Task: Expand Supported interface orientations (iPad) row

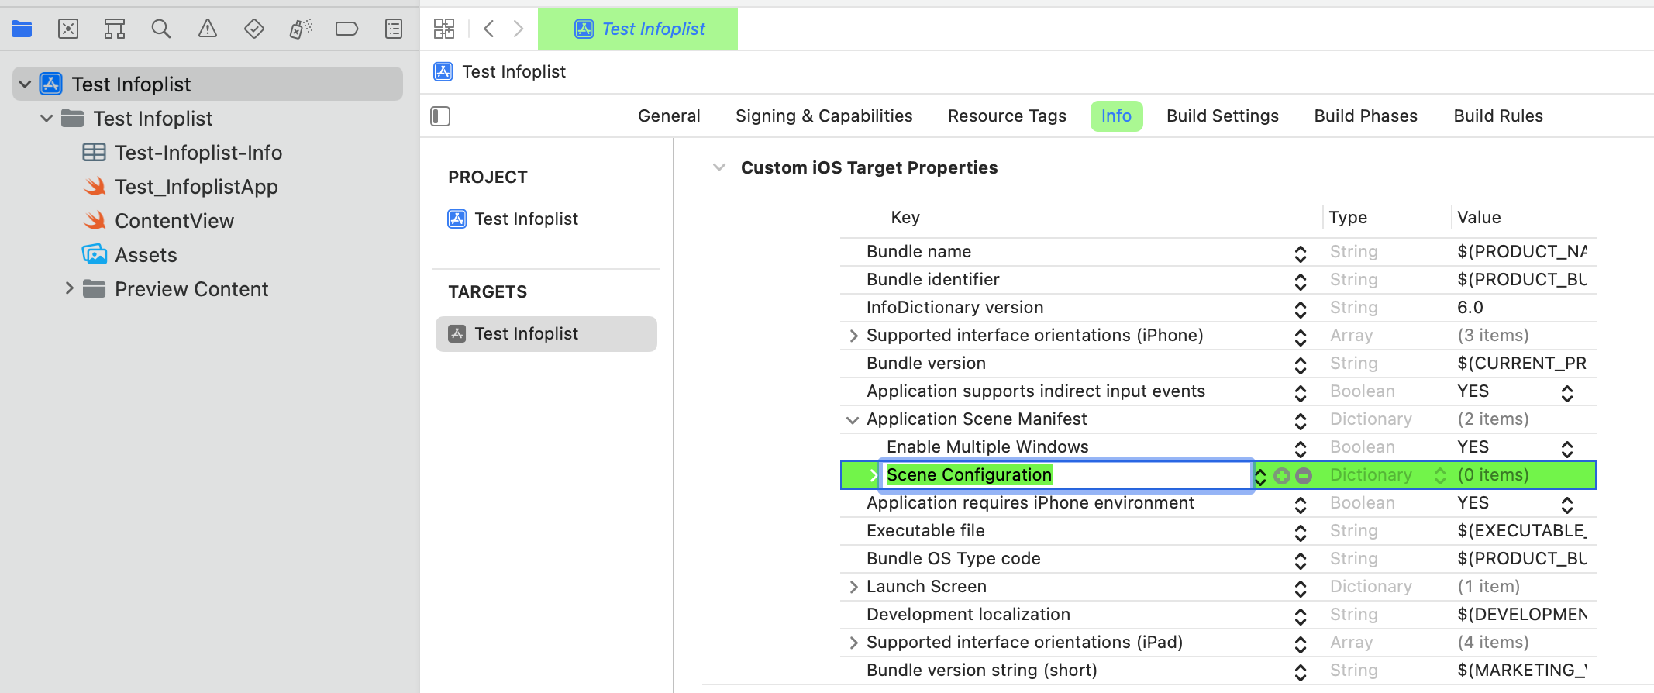Action: point(853,643)
